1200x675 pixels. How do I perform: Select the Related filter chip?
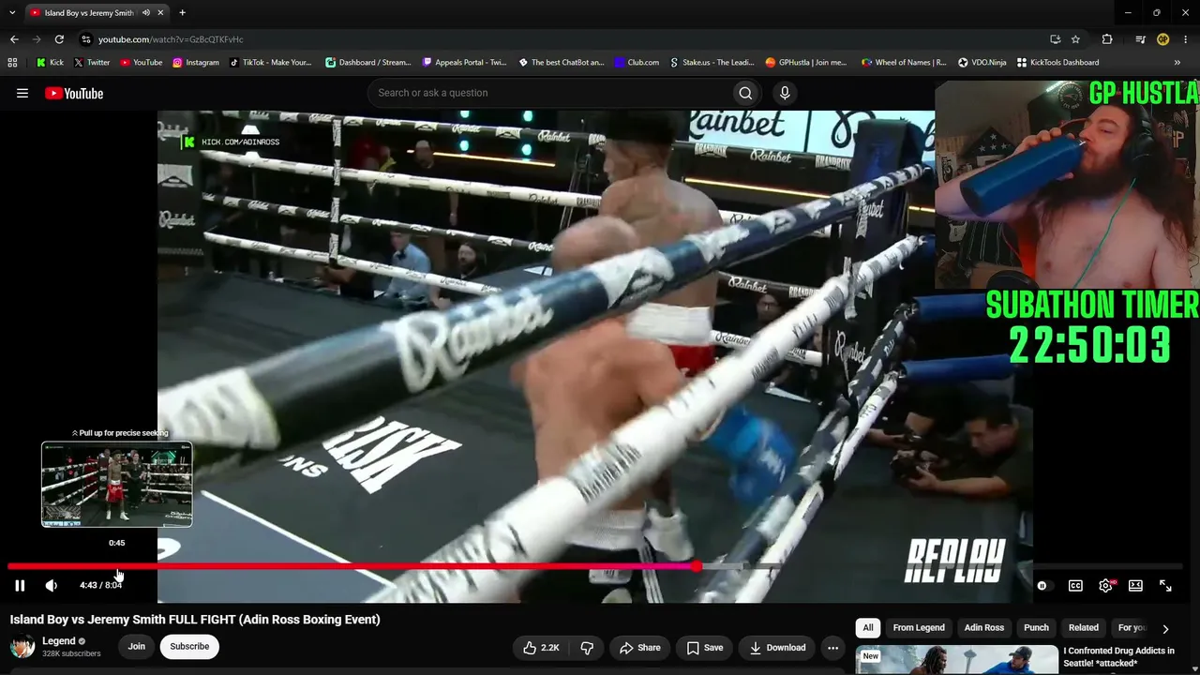coord(1084,627)
